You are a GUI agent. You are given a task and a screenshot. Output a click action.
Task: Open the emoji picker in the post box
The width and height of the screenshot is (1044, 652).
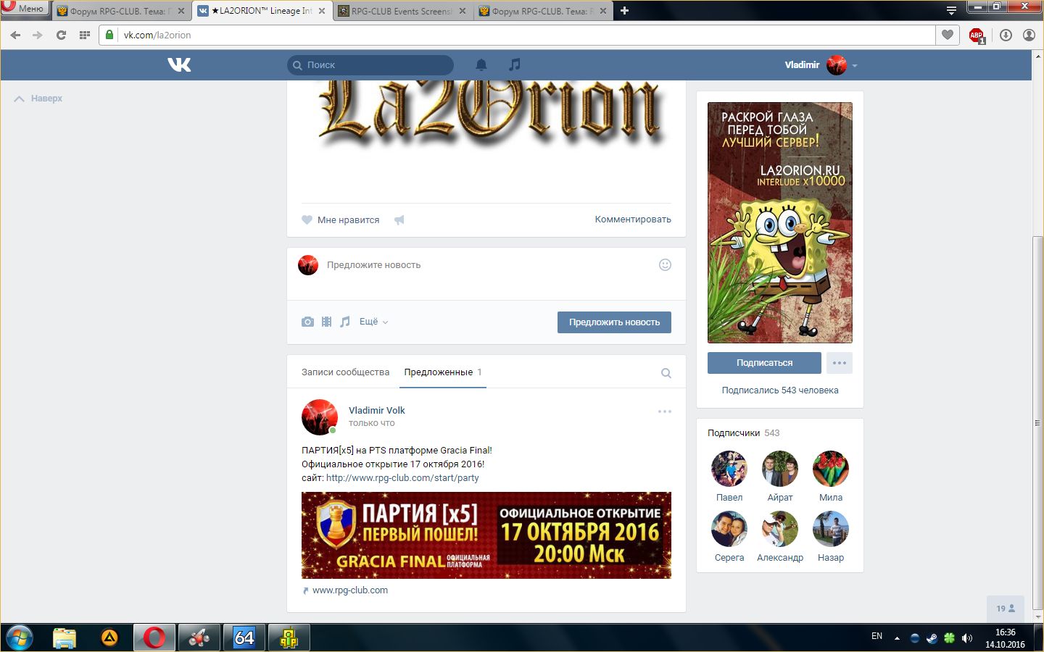pyautogui.click(x=665, y=264)
